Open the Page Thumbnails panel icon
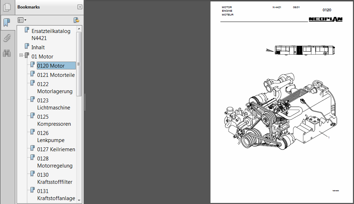The image size is (354, 204). 7,7
